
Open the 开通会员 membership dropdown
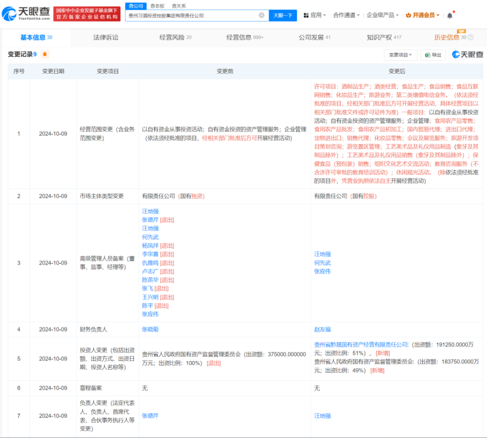(x=423, y=15)
